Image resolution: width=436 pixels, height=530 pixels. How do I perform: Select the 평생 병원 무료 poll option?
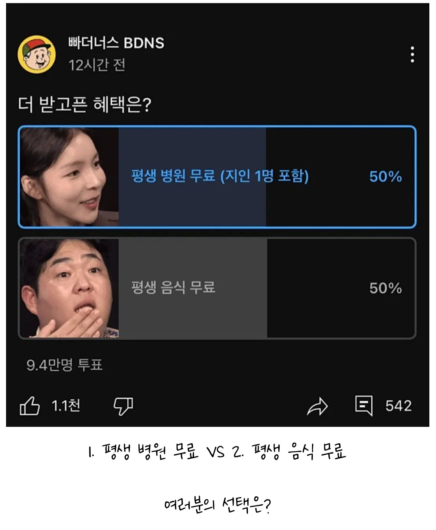[x=217, y=177]
